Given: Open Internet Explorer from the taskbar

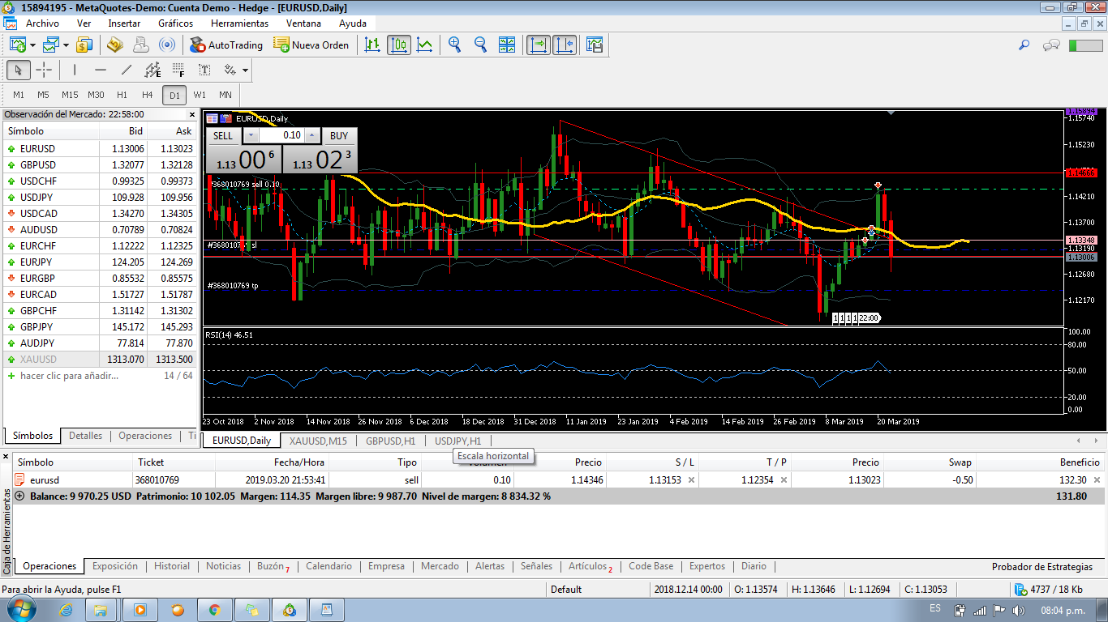Looking at the screenshot, I should (x=66, y=610).
